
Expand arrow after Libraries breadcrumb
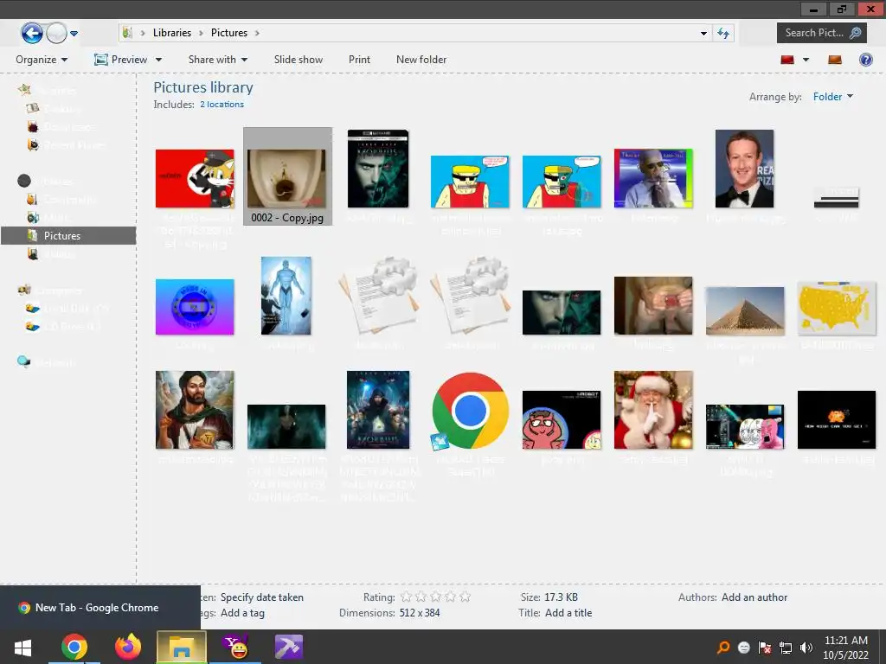[201, 33]
